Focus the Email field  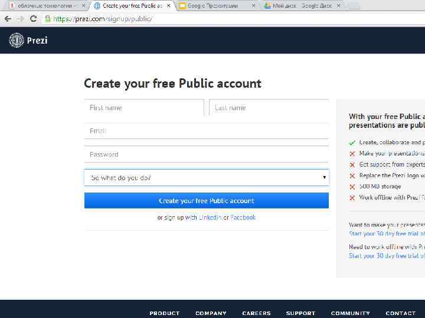coord(207,131)
